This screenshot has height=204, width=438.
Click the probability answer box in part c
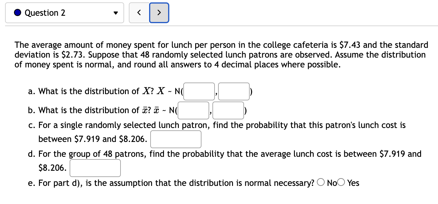coord(176,139)
